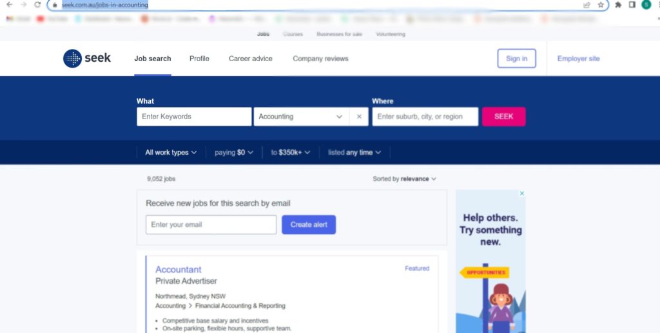Expand the Accounting classification dropdown
The height and width of the screenshot is (333, 660).
(x=302, y=117)
